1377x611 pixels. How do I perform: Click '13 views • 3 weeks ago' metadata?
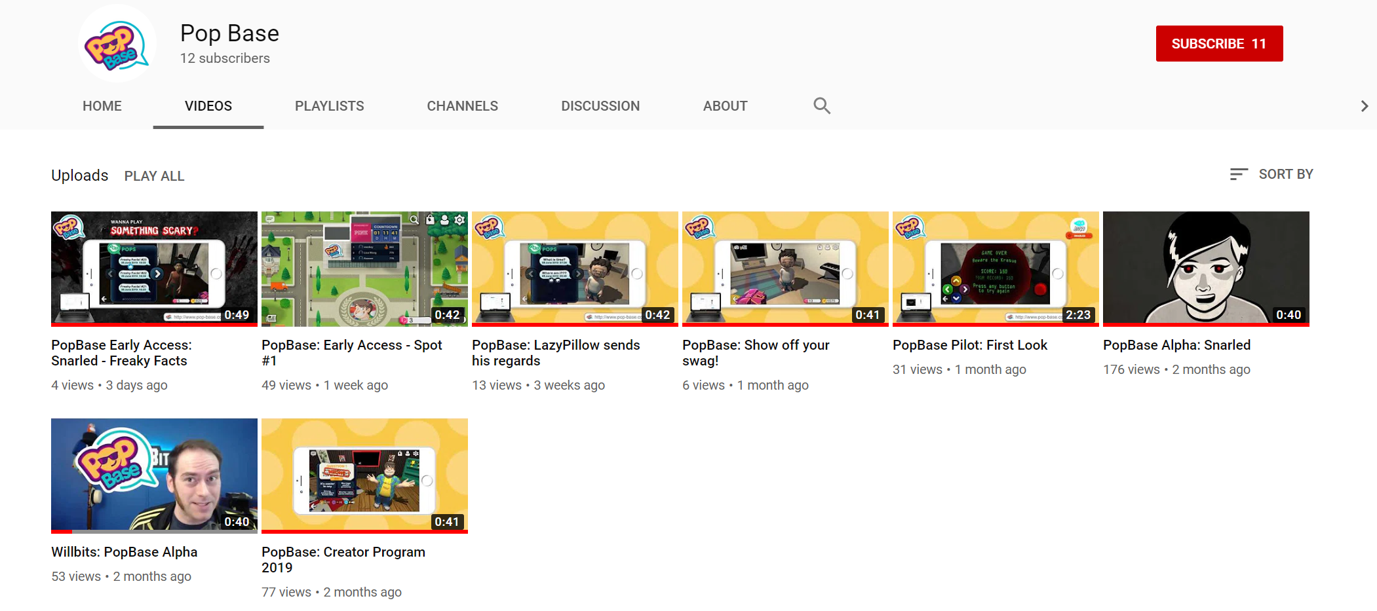pyautogui.click(x=539, y=385)
